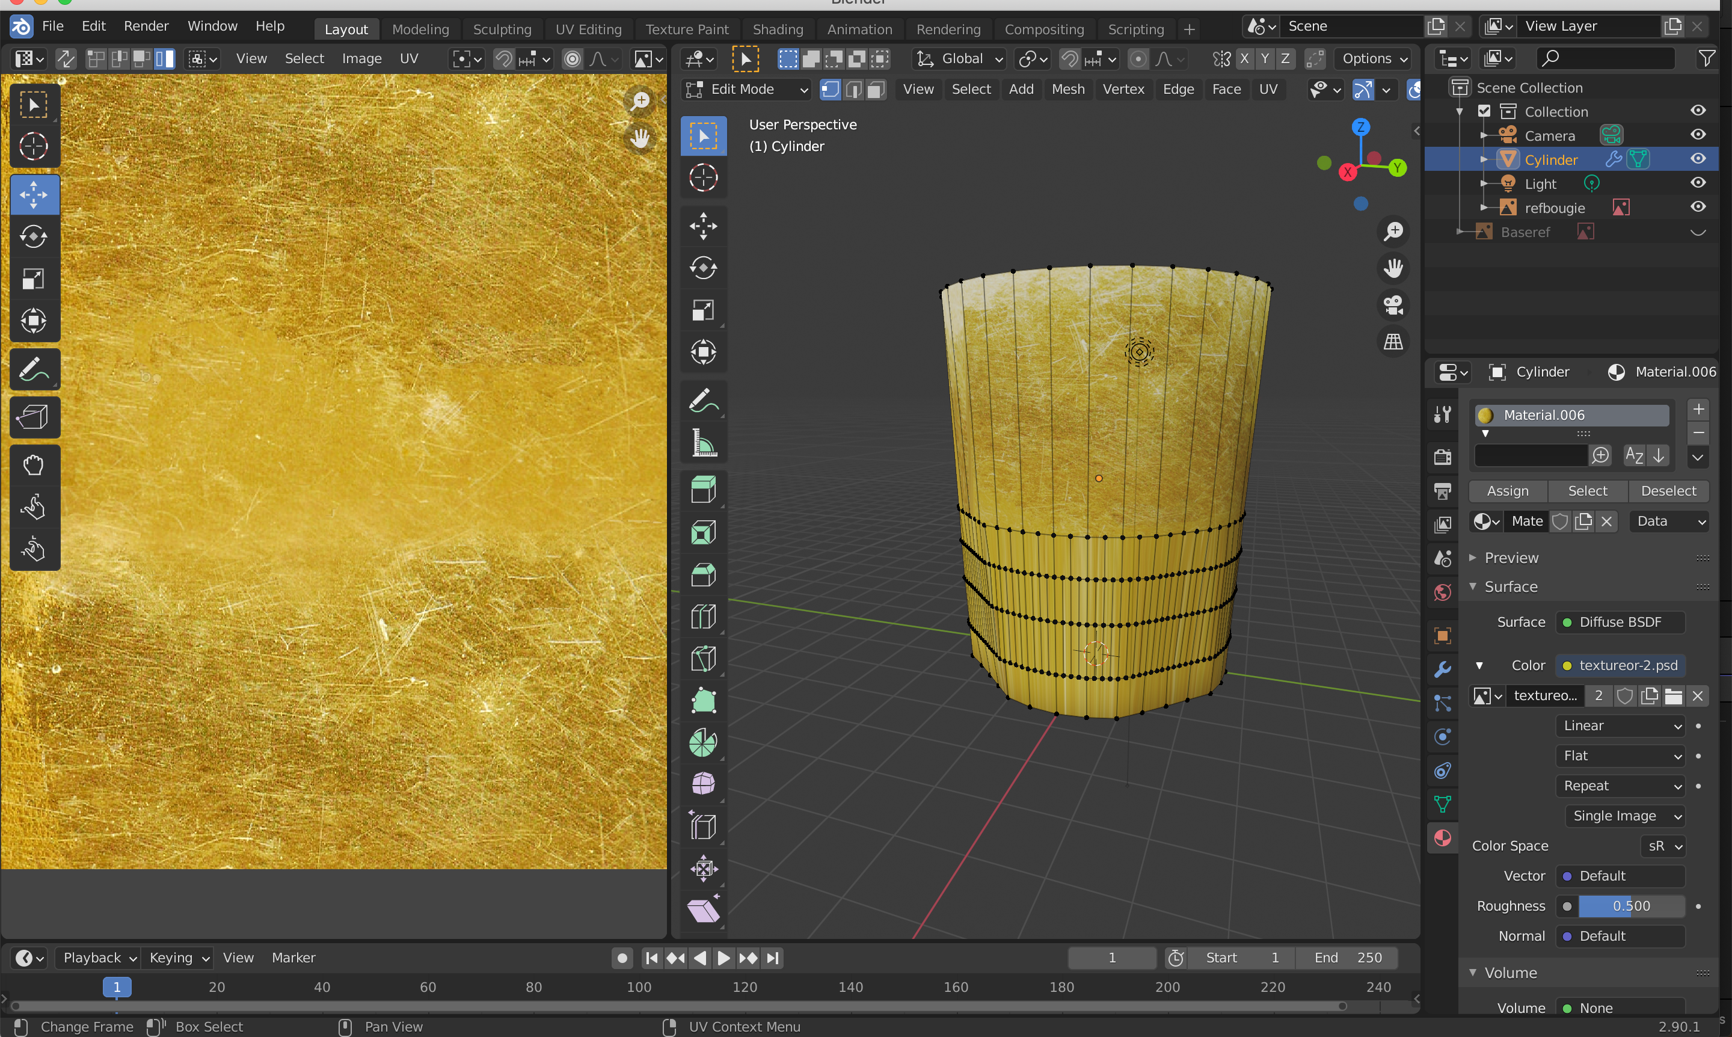Toggle X axis mirror option
This screenshot has height=1037, width=1732.
pos(1244,59)
